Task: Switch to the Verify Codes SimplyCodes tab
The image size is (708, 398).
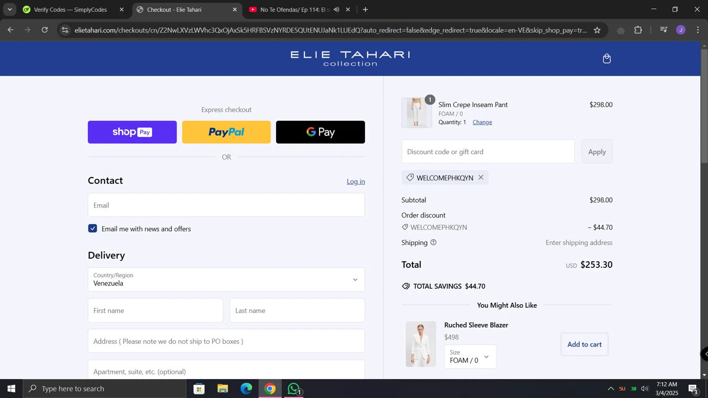Action: click(71, 9)
